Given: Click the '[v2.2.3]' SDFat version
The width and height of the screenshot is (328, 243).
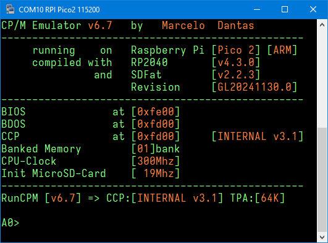Looking at the screenshot, I should [x=236, y=75].
